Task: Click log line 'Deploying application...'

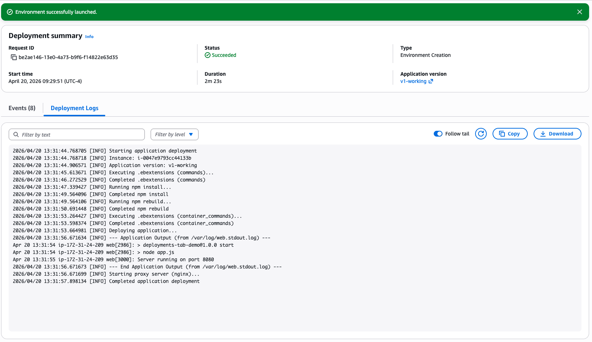Action: tap(95, 230)
